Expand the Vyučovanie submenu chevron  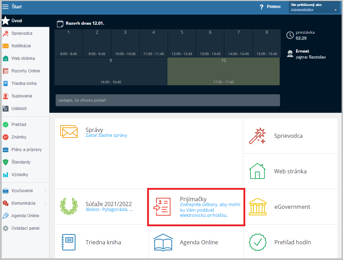46,191
